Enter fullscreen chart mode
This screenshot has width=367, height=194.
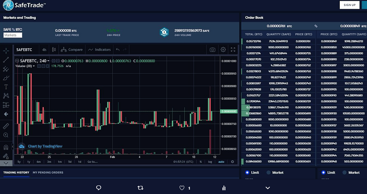click(233, 50)
